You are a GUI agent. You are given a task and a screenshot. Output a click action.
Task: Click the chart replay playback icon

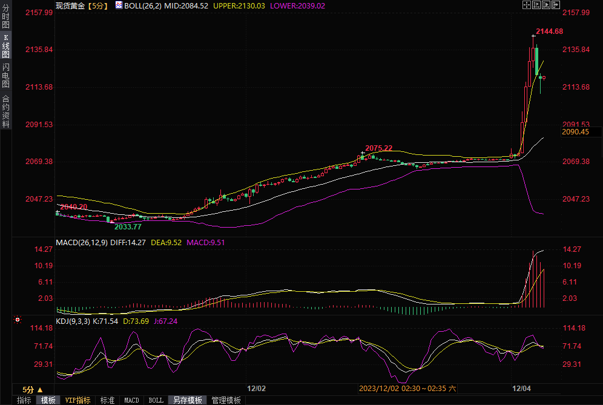click(x=545, y=5)
